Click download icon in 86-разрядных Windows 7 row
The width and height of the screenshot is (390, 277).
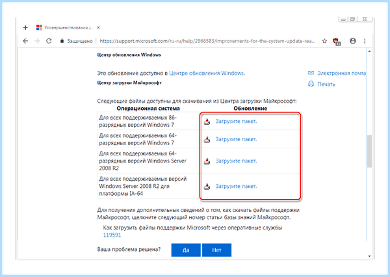207,122
